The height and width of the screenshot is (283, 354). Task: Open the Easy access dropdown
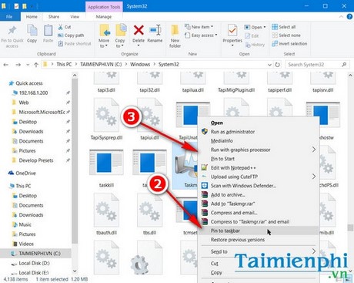(201, 35)
